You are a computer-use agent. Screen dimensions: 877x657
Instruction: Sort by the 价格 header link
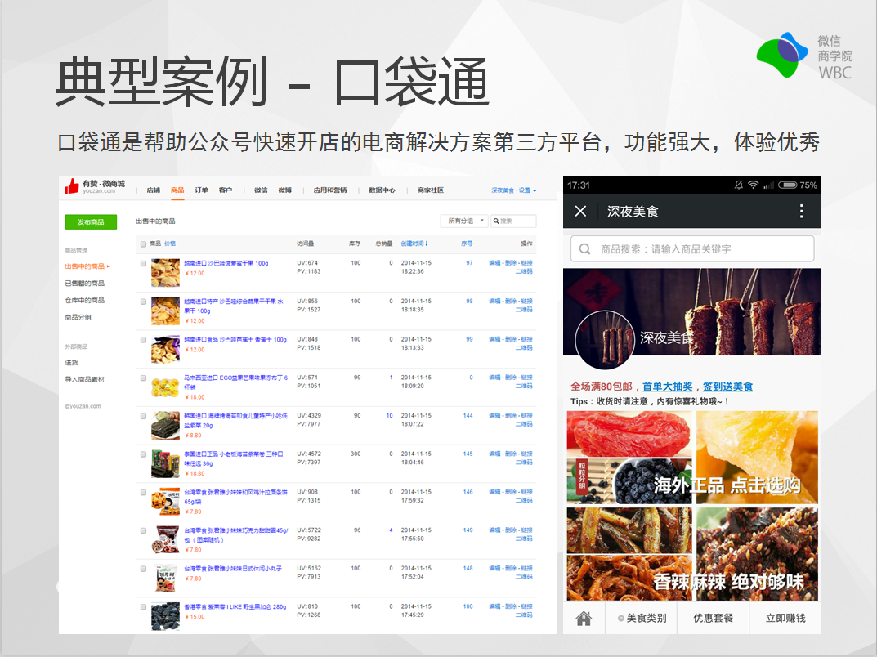click(170, 244)
